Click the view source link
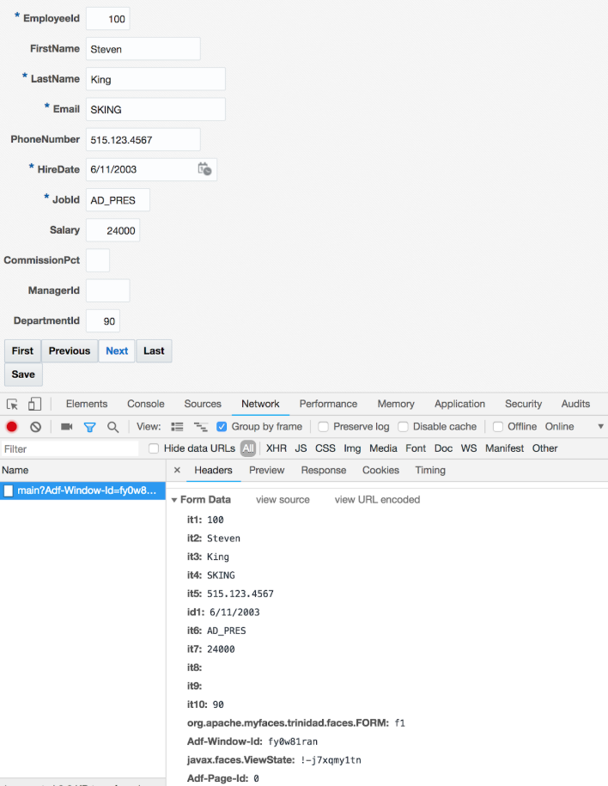Screen dimensions: 608x786 coord(283,500)
